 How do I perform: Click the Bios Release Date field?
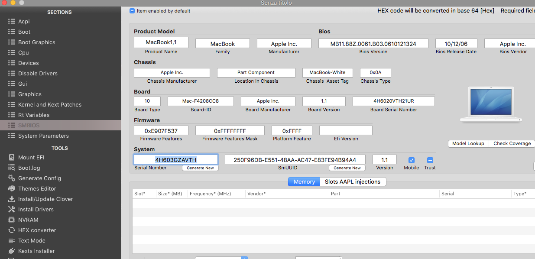coord(456,44)
